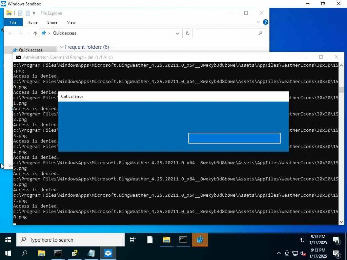The height and width of the screenshot is (260, 347).
Task: Switch to the Home ribbon tab
Action: click(x=32, y=22)
